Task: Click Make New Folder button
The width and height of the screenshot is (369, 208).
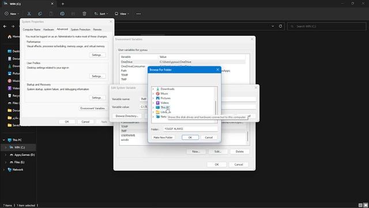Action: click(x=163, y=138)
